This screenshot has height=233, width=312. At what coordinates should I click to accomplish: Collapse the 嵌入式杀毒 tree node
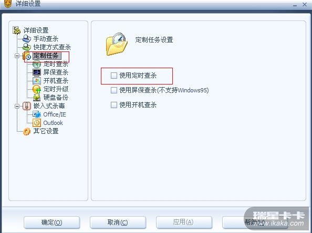pyautogui.click(x=17, y=106)
